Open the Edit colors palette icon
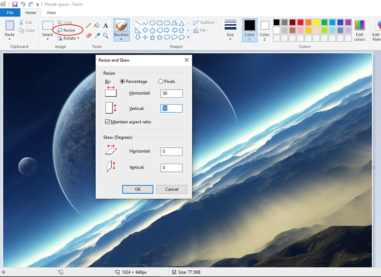The height and width of the screenshot is (277, 381). coord(359,26)
